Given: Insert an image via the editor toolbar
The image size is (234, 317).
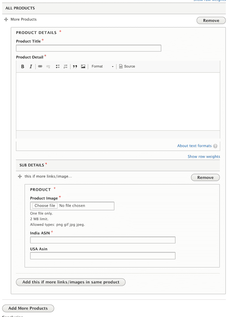Looking at the screenshot, I should (x=83, y=66).
